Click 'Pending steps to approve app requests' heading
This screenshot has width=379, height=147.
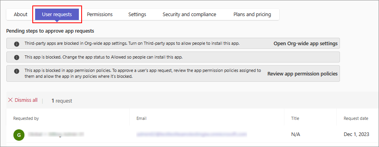point(50,31)
